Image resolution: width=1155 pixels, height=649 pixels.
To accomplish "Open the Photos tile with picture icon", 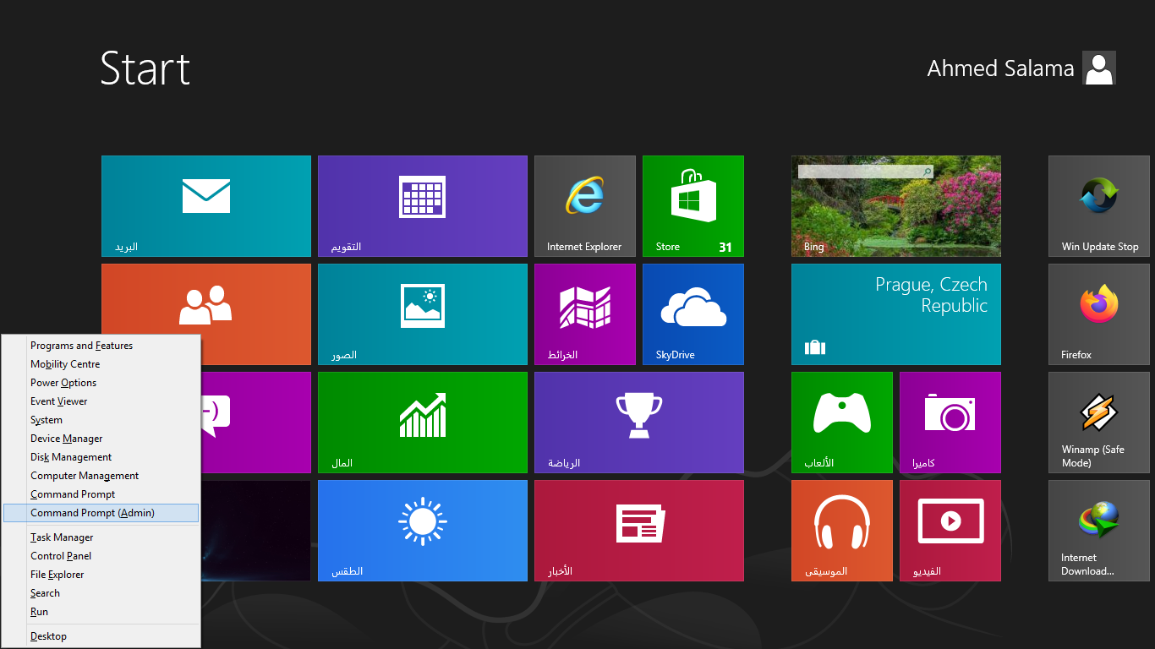I will [x=423, y=314].
